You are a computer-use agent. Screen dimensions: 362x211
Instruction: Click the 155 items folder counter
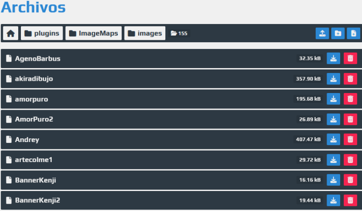point(179,34)
